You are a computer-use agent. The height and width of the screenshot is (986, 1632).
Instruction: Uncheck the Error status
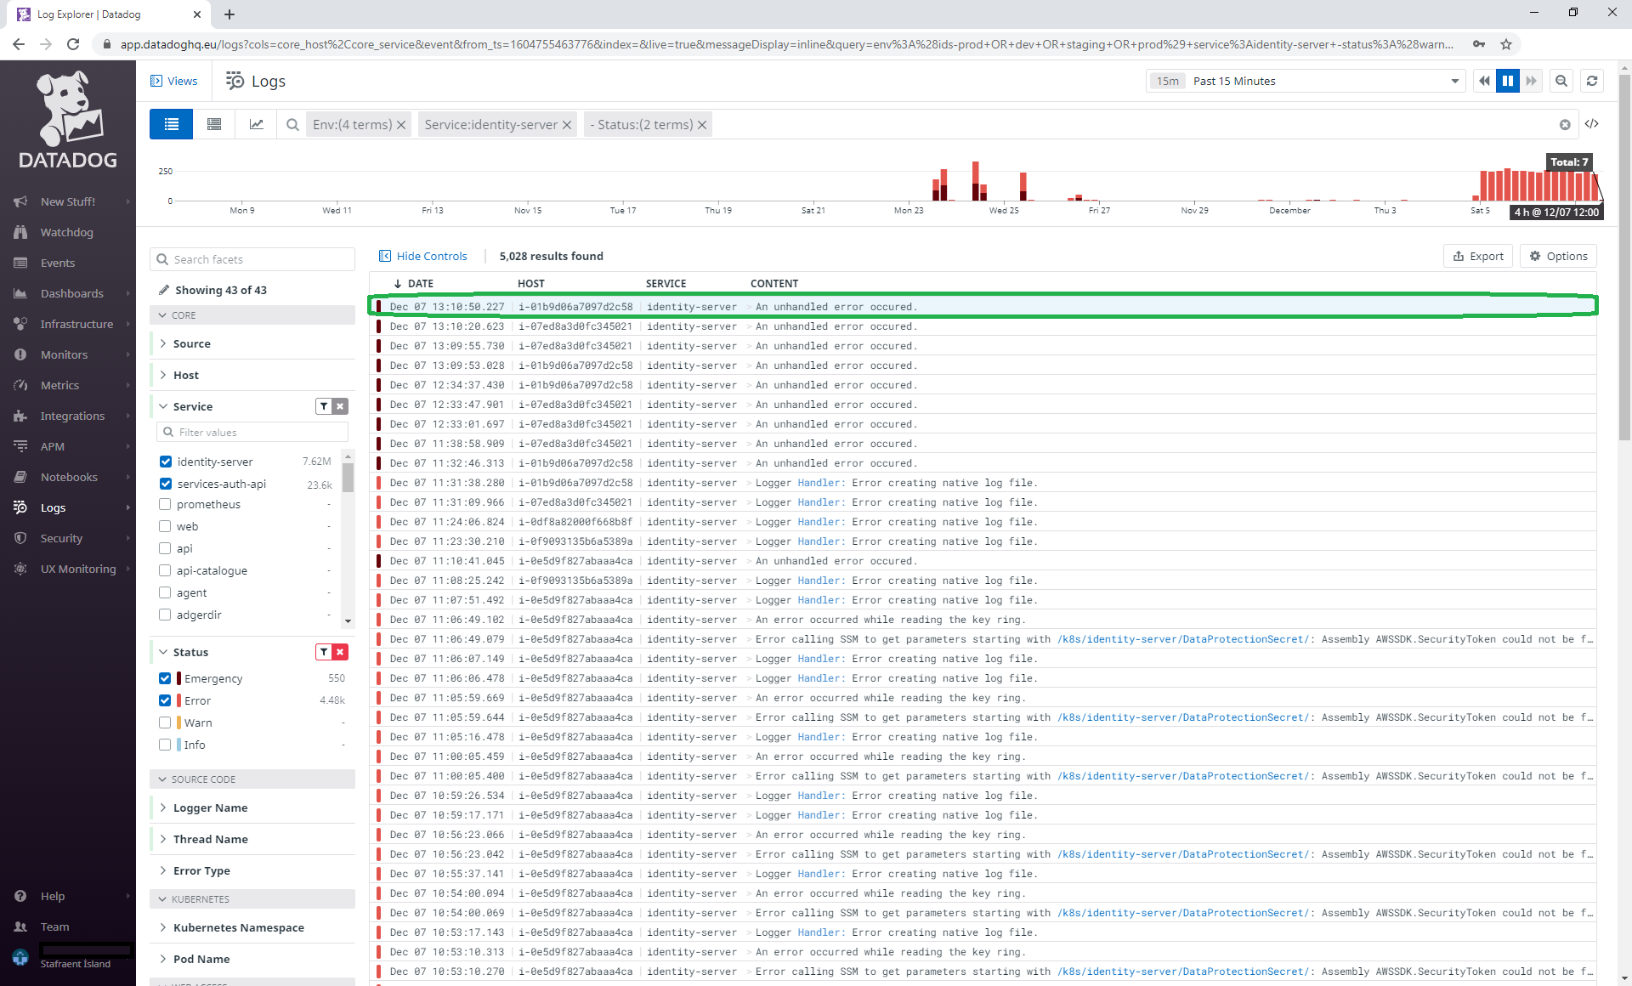point(165,700)
